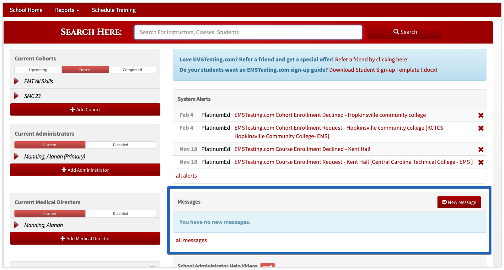Viewport: 504px width, 270px height.
Task: Switch cohorts to the Upcoming tab
Action: (38, 70)
